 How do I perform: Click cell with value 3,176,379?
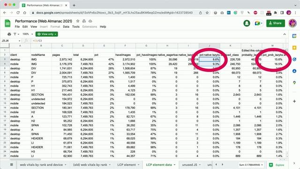(62, 64)
